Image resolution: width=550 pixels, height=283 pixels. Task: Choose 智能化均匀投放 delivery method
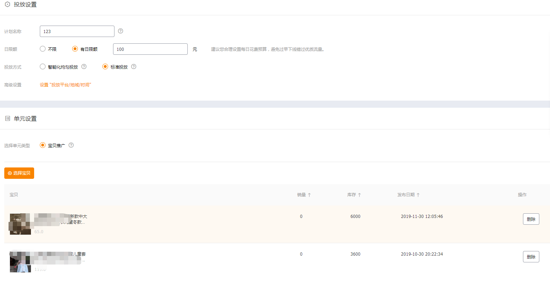pyautogui.click(x=43, y=66)
